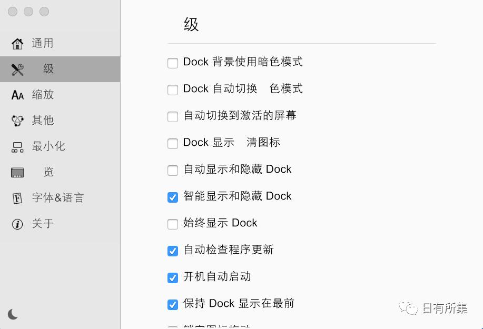
Task: Click the home icon beside 通用
Action: point(16,43)
